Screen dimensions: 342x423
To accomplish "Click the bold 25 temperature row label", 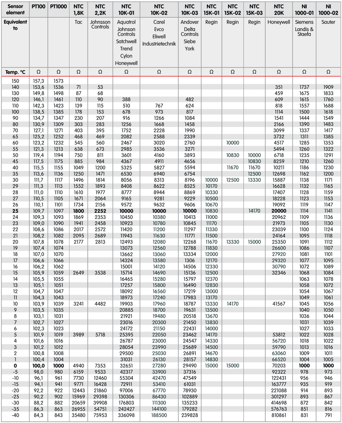I will (x=15, y=211).
